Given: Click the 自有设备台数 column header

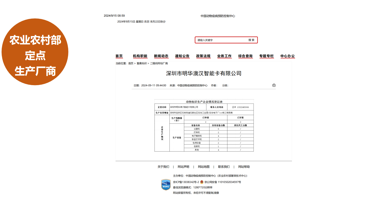Looking at the screenshot, I should pyautogui.click(x=218, y=125).
